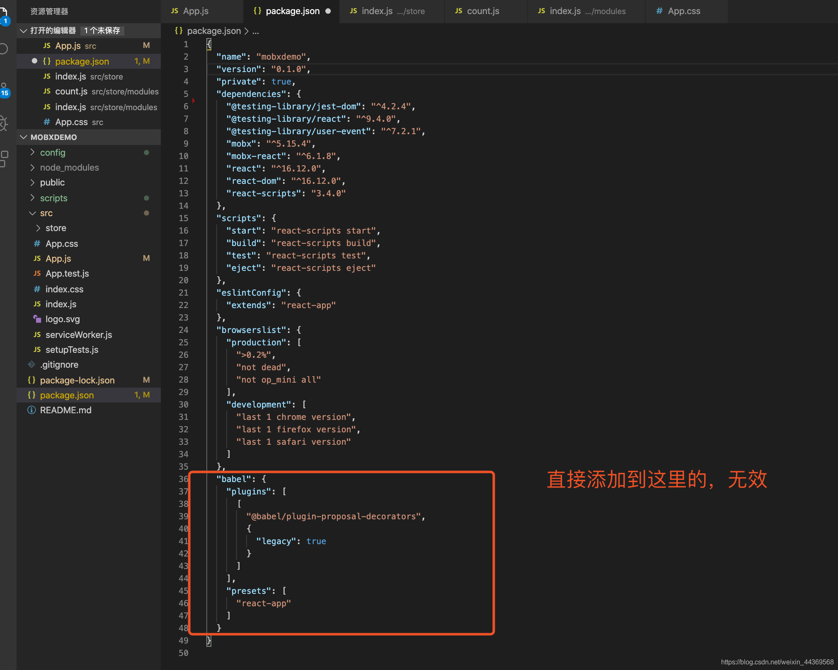838x670 pixels.
Task: Click the .gitignore git icon
Action: pyautogui.click(x=31, y=364)
